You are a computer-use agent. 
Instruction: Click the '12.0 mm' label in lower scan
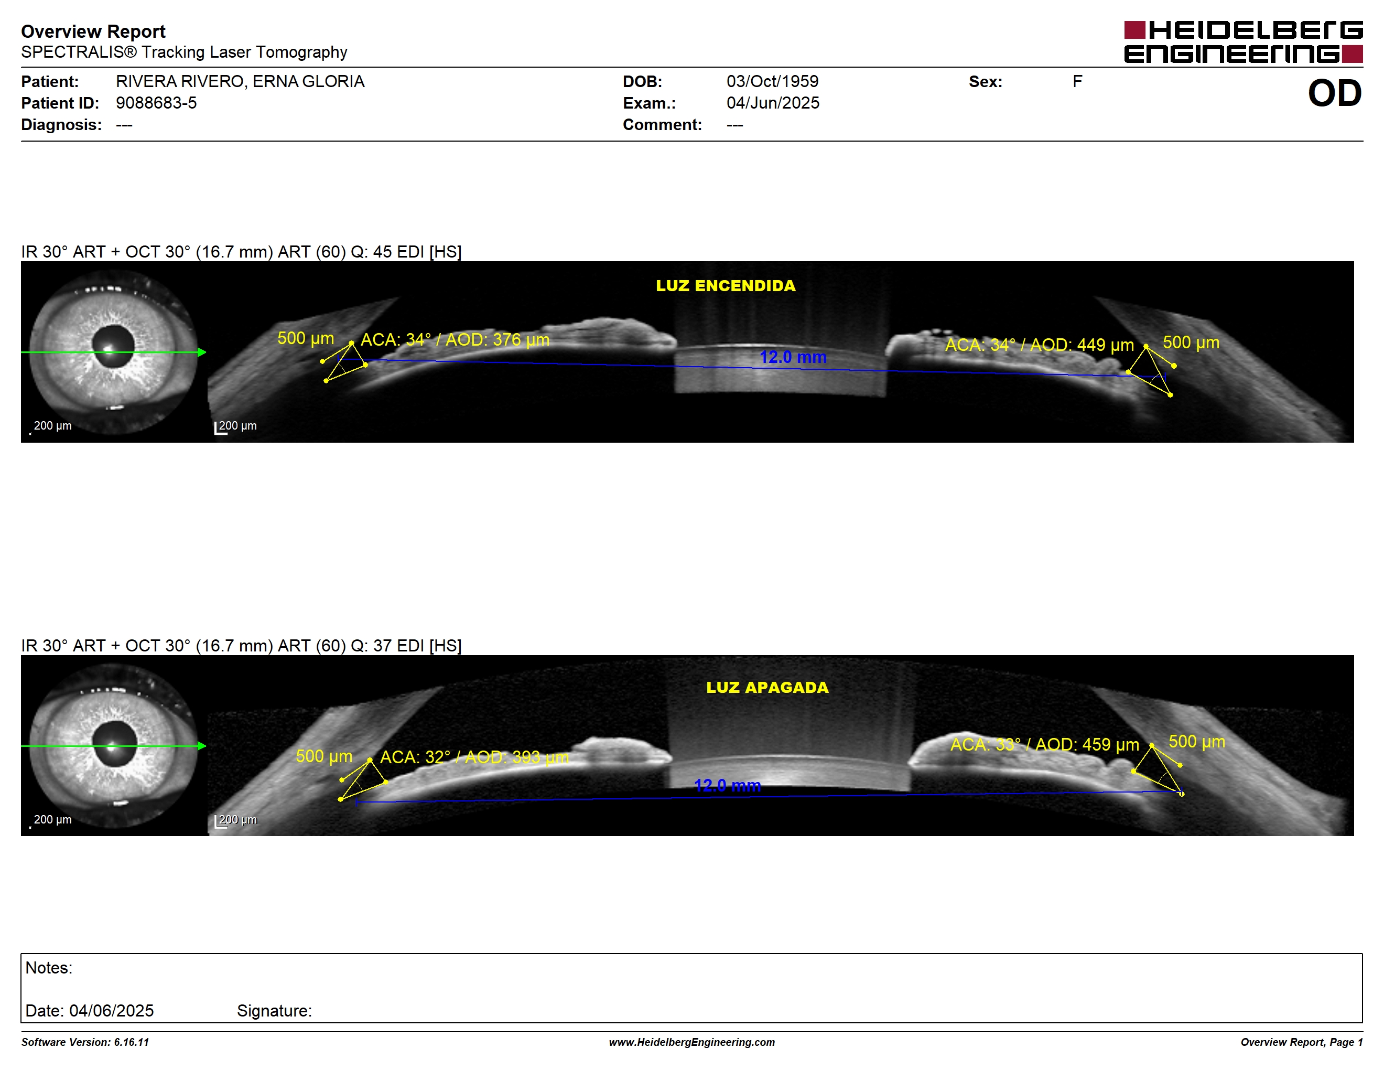click(728, 786)
